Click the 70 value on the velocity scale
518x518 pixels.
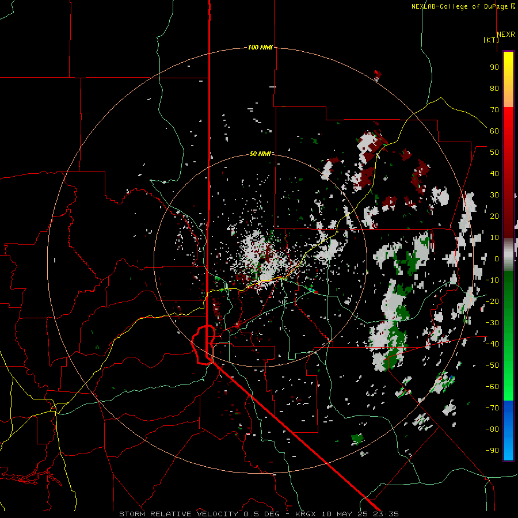(x=494, y=110)
